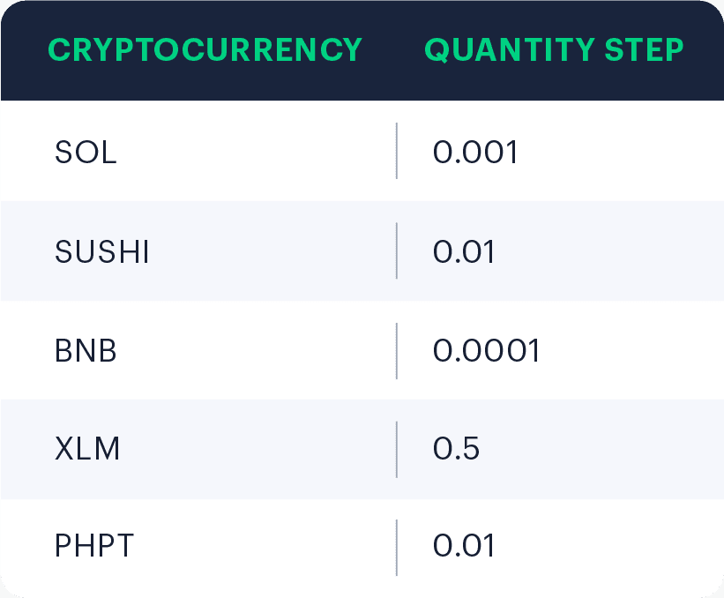The height and width of the screenshot is (598, 724).
Task: Select the PHPT cryptocurrency cell
Action: (x=94, y=546)
